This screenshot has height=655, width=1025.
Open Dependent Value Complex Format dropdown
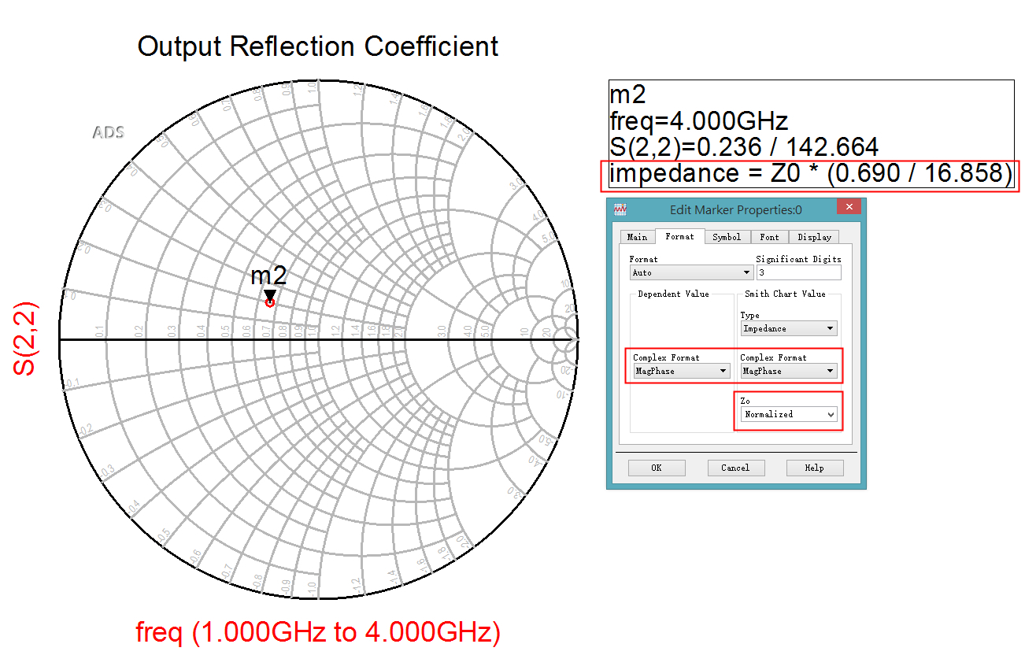coord(681,371)
